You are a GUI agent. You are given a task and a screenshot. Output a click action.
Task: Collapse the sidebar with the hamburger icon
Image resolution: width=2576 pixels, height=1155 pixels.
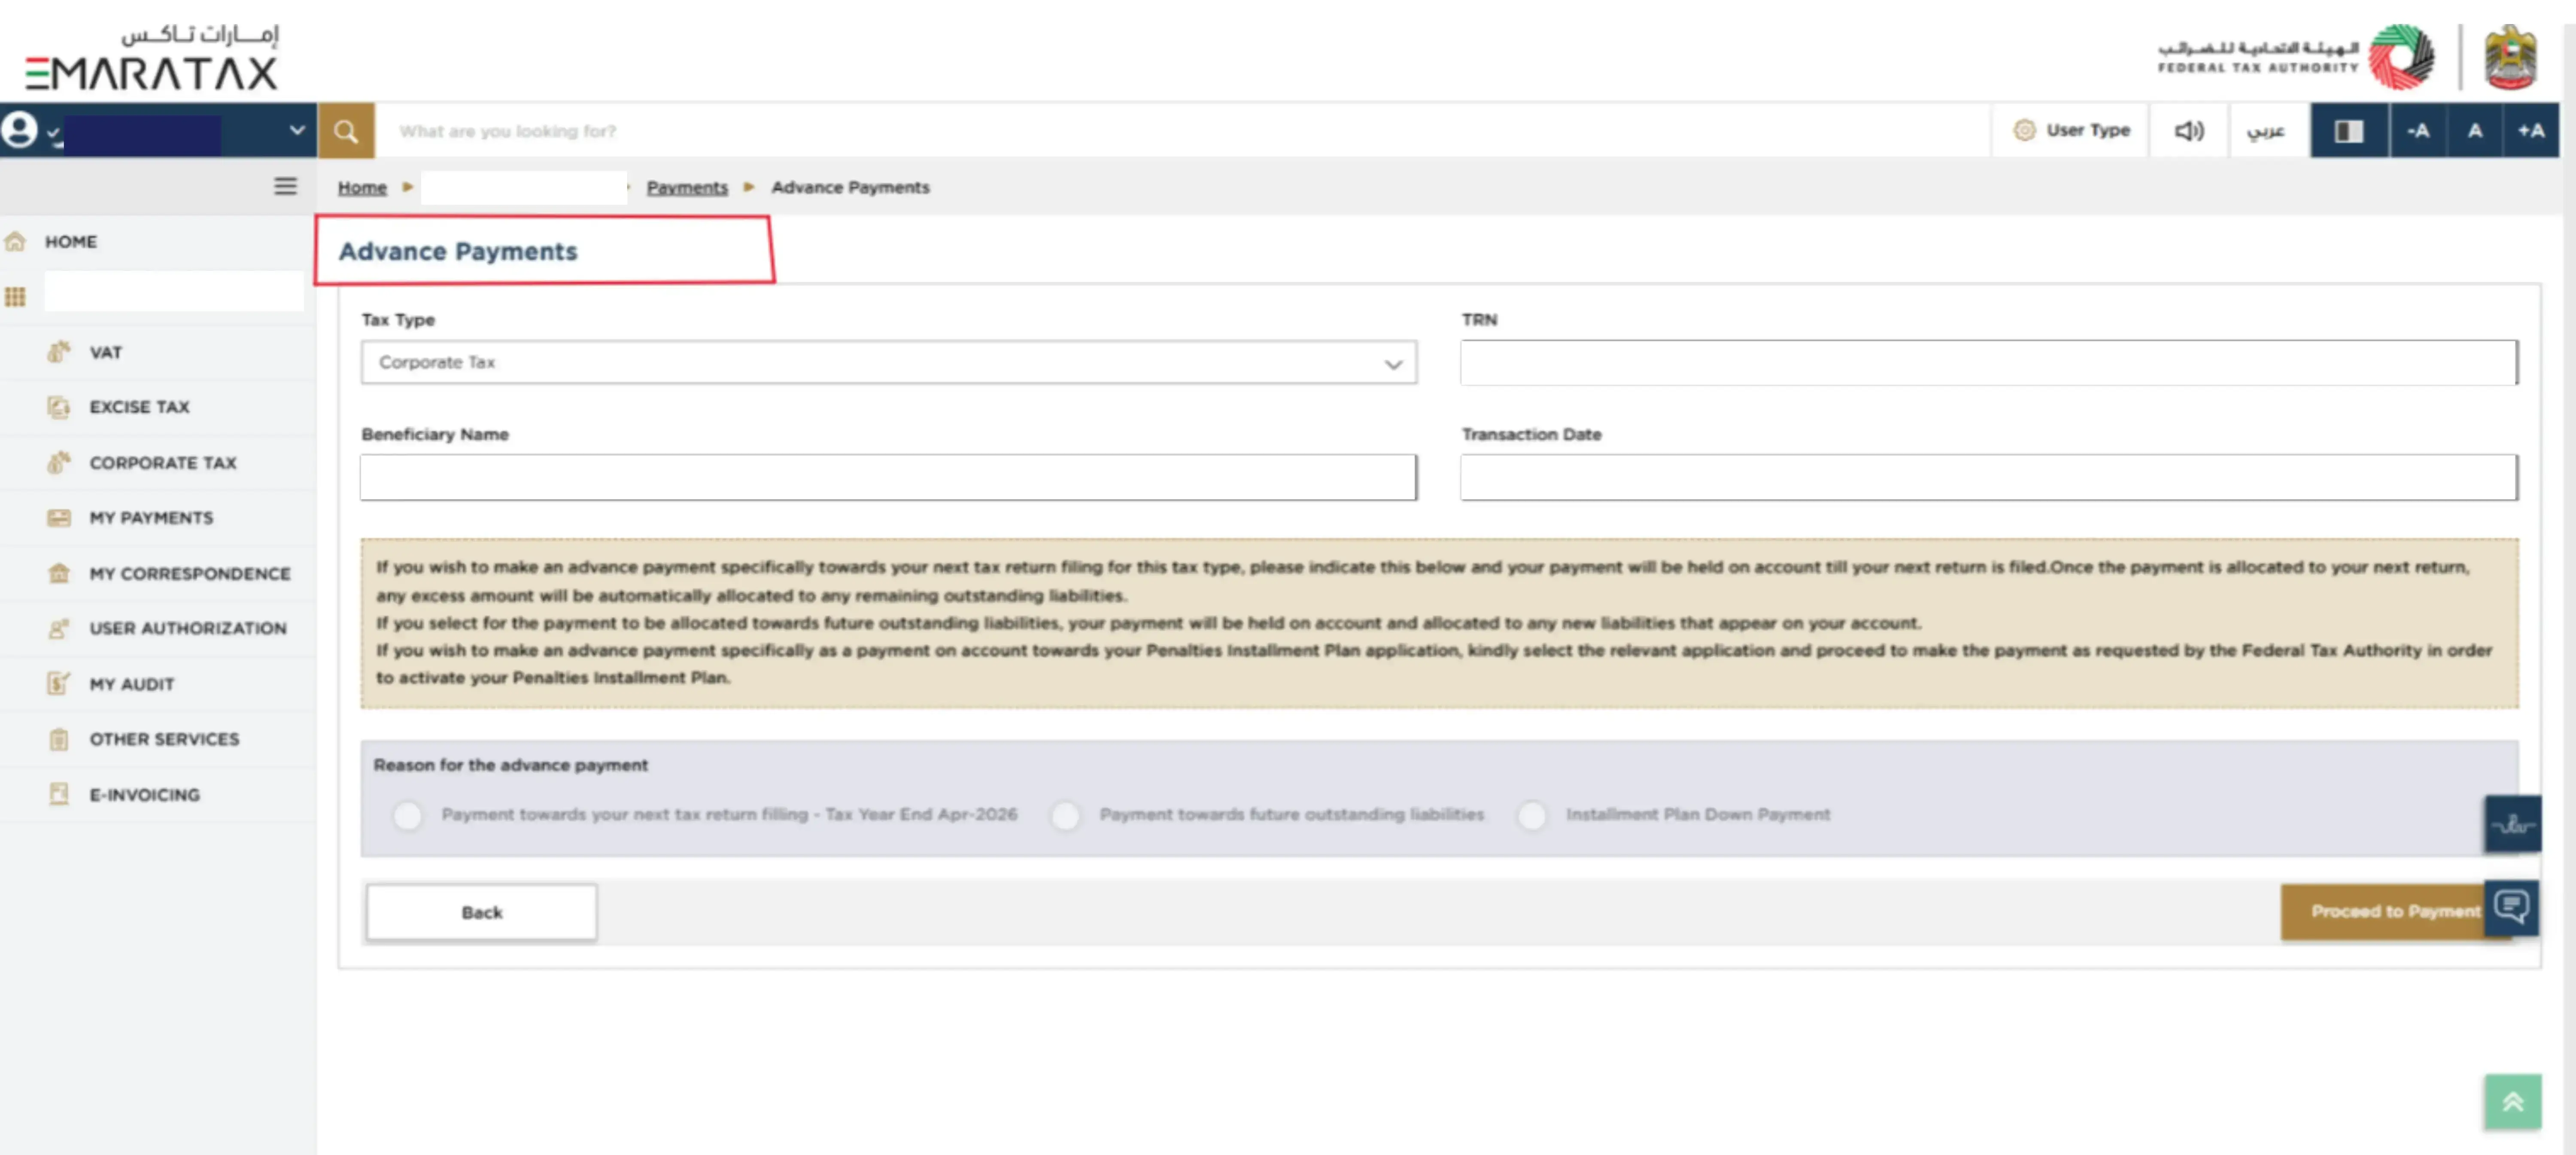click(x=285, y=186)
